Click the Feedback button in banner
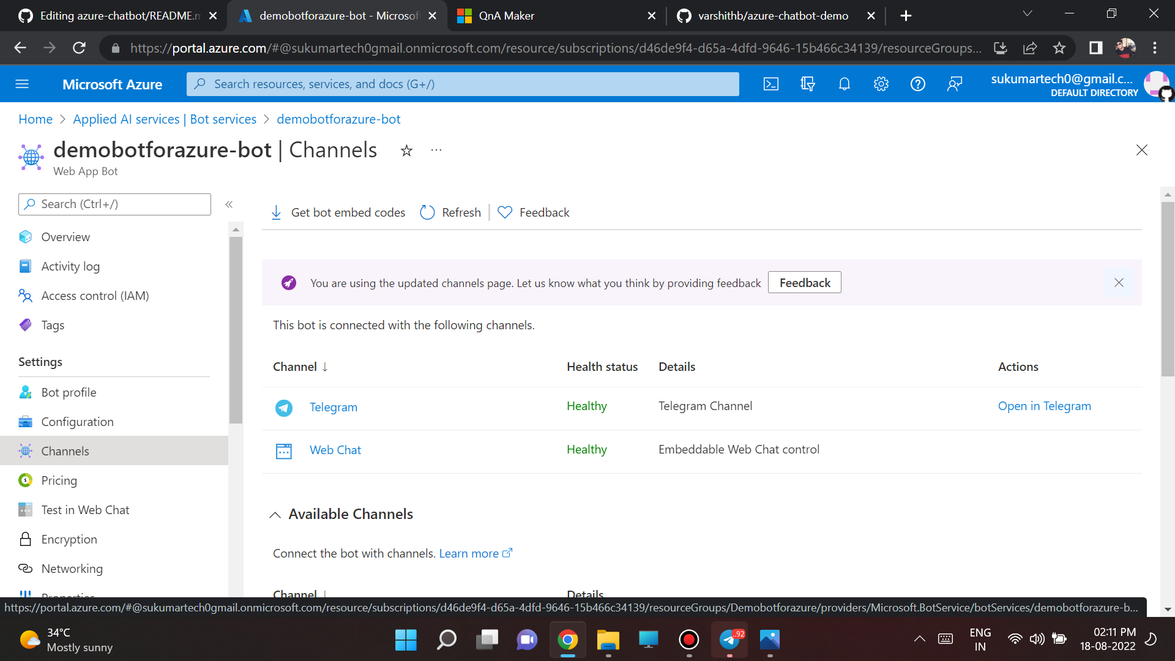The height and width of the screenshot is (661, 1175). (804, 283)
